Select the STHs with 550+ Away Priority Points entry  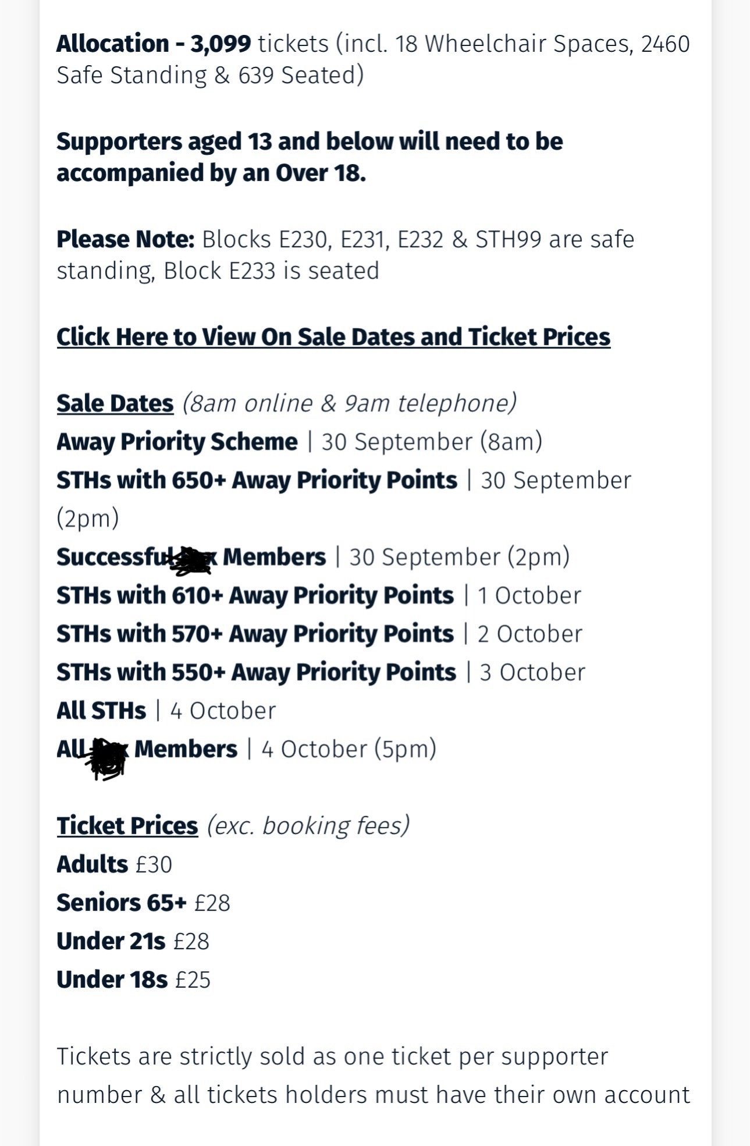tap(321, 672)
